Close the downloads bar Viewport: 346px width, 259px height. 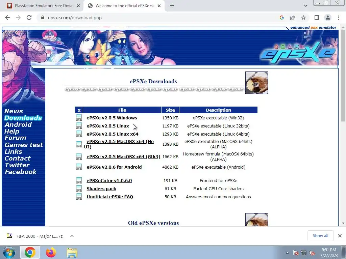pos(340,236)
